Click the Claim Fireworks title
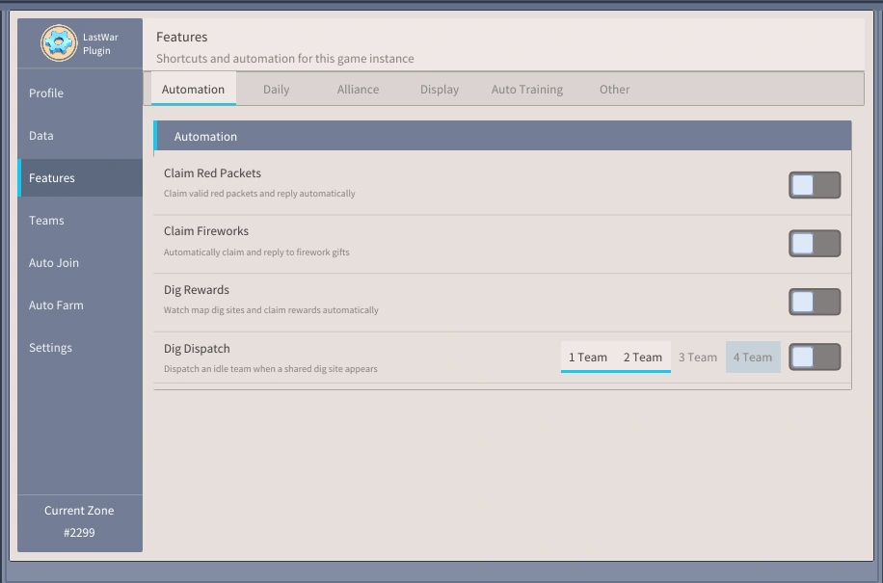This screenshot has height=583, width=883. (x=206, y=231)
